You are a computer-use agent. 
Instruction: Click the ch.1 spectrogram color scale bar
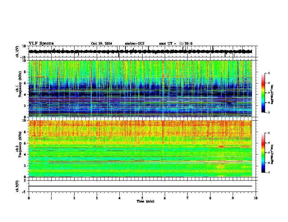tap(263, 93)
